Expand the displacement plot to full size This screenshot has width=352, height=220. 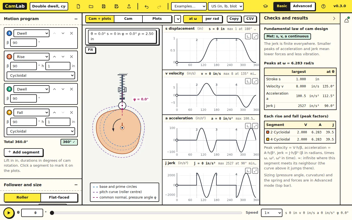tap(255, 36)
